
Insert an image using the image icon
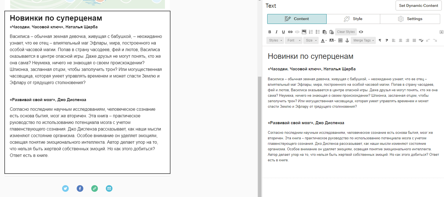click(304, 32)
